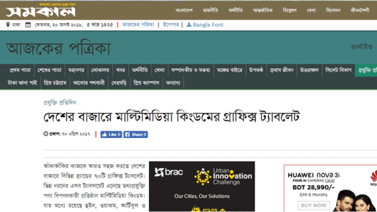Screen dimensions: 377x212
Task: Click the ইপেপার link
Action: tap(171, 24)
